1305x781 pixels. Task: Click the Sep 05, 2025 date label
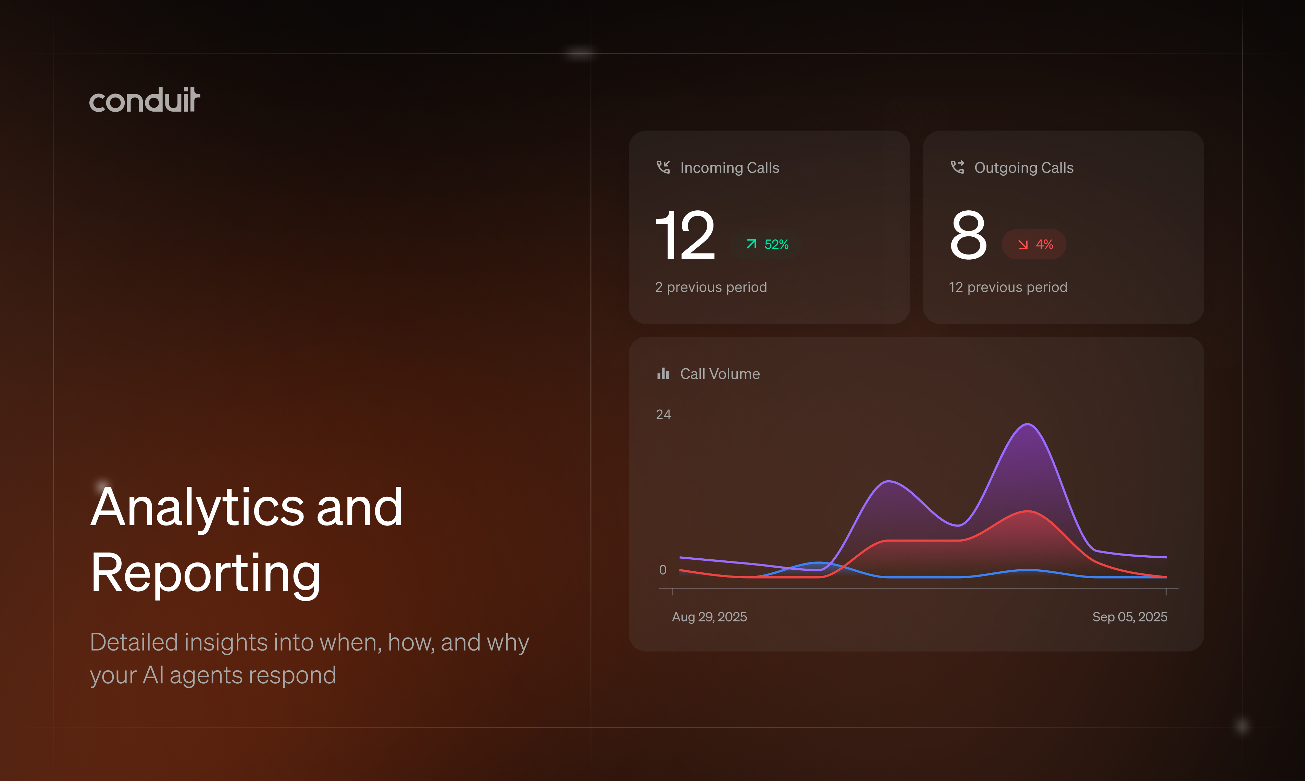[1129, 617]
